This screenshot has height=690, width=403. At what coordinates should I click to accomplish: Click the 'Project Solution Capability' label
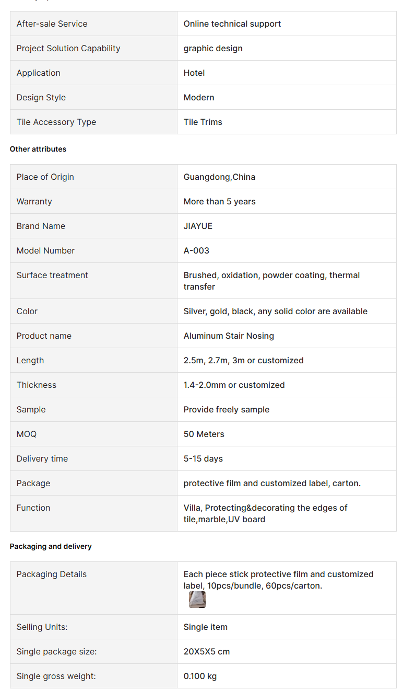coord(68,48)
